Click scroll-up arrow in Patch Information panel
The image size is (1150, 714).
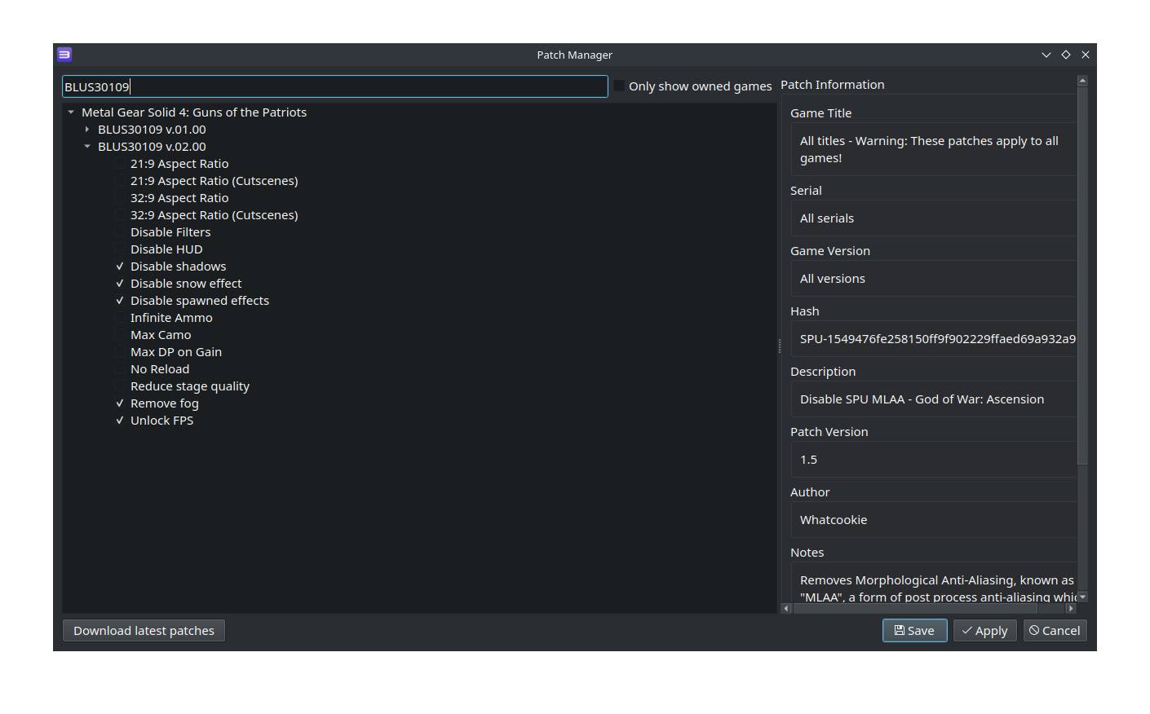1082,81
